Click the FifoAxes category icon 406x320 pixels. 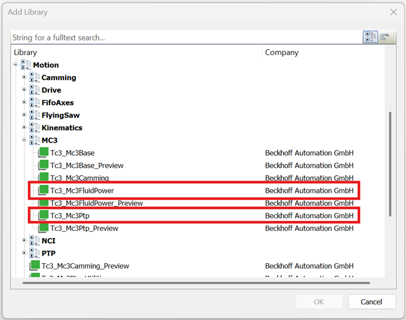(x=35, y=102)
